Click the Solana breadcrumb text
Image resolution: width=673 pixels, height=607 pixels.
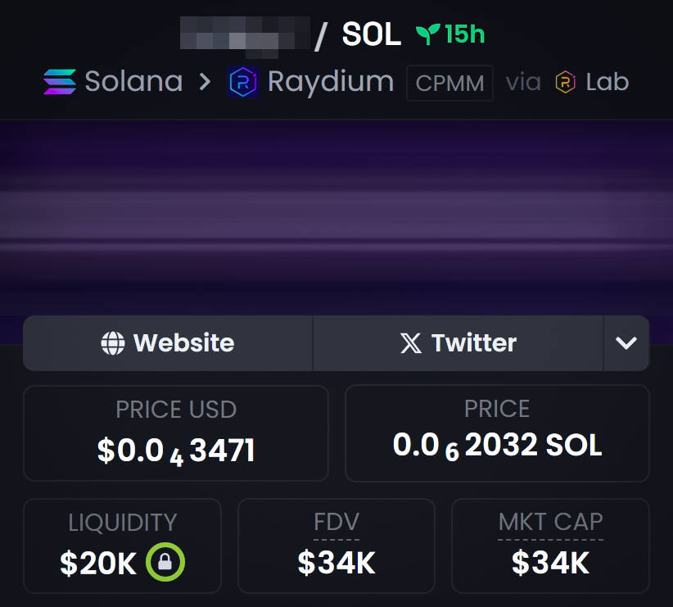pyautogui.click(x=134, y=81)
